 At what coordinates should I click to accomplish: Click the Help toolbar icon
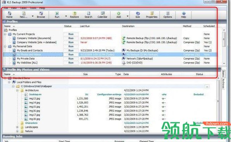(x=184, y=14)
